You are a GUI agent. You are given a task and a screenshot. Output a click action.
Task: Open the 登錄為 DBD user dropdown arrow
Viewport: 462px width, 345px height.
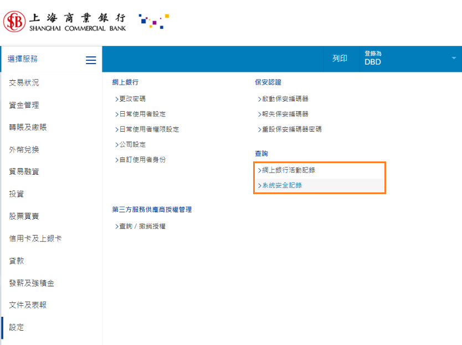coord(454,59)
